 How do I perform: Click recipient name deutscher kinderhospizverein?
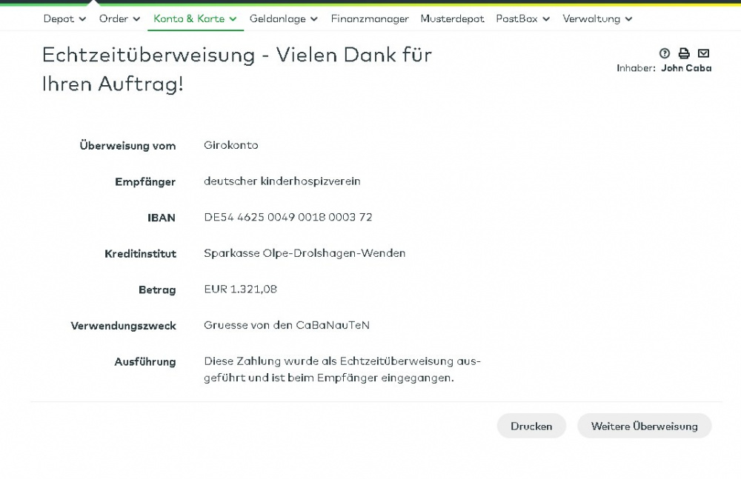282,181
